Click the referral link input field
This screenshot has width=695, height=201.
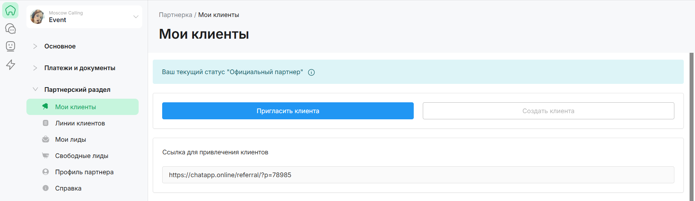[418, 175]
